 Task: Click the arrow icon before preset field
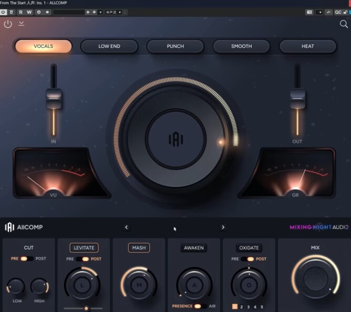[x=47, y=12]
